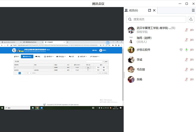Click the screen-sharing indicator for 步惊云软件

pyautogui.click(x=181, y=50)
